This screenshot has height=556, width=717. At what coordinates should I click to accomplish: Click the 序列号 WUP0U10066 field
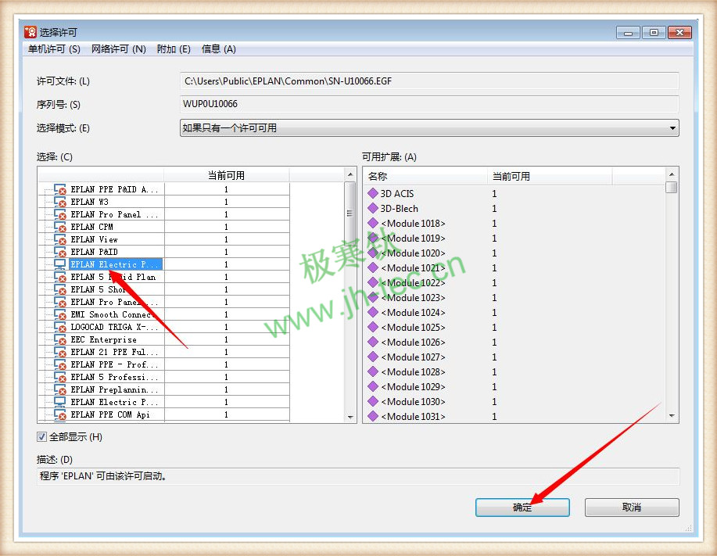coord(429,104)
